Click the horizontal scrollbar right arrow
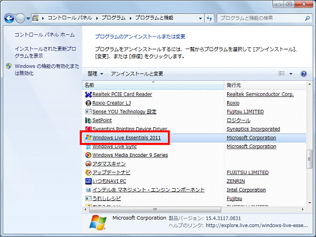Image resolution: width=316 pixels, height=237 pixels. coord(303,210)
